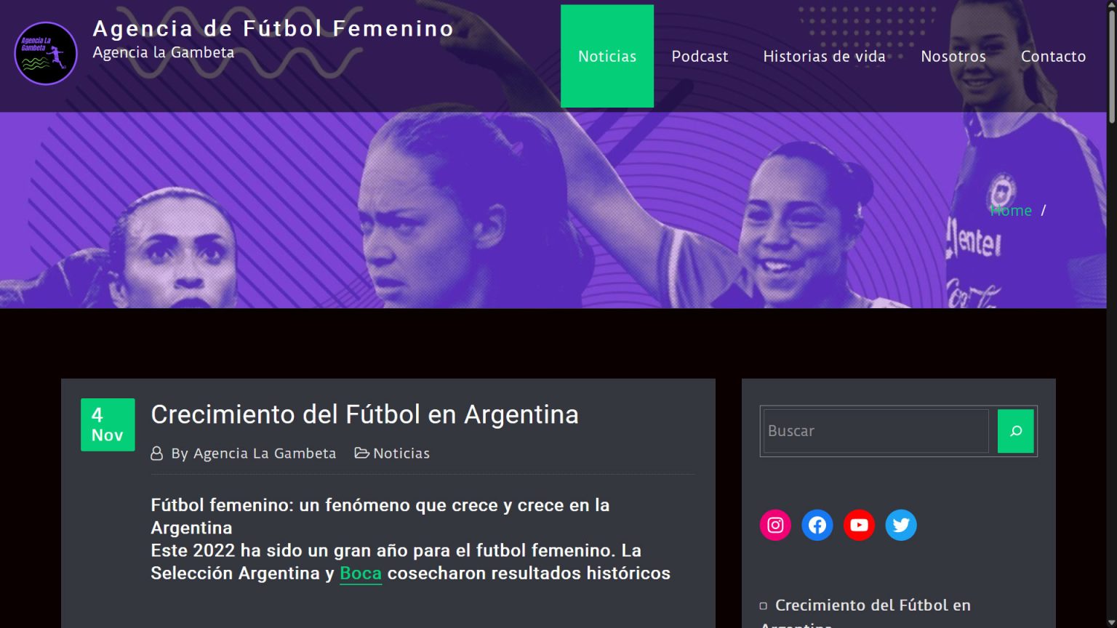Image resolution: width=1117 pixels, height=628 pixels.
Task: Open the Noticias menu tab
Action: 607,56
